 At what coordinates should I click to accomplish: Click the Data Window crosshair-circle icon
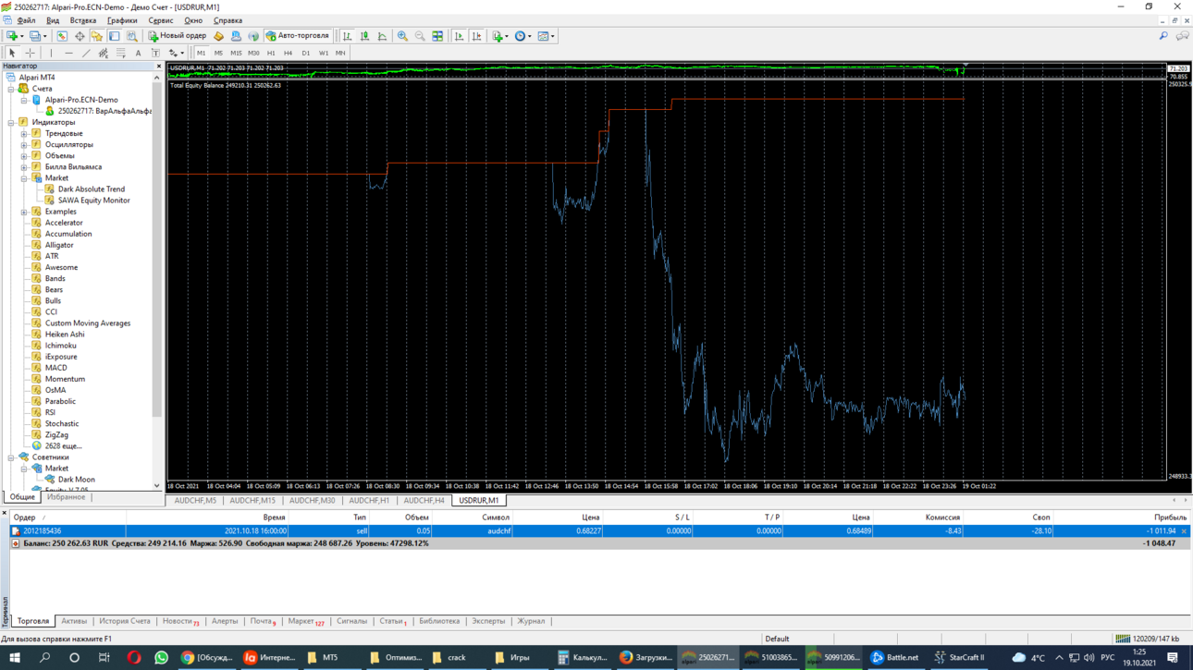80,36
